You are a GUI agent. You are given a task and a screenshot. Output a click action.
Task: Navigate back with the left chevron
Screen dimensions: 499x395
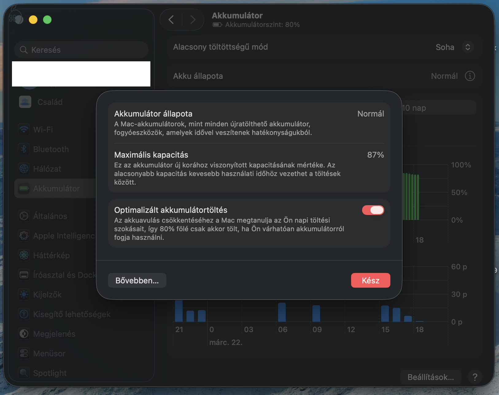click(171, 20)
